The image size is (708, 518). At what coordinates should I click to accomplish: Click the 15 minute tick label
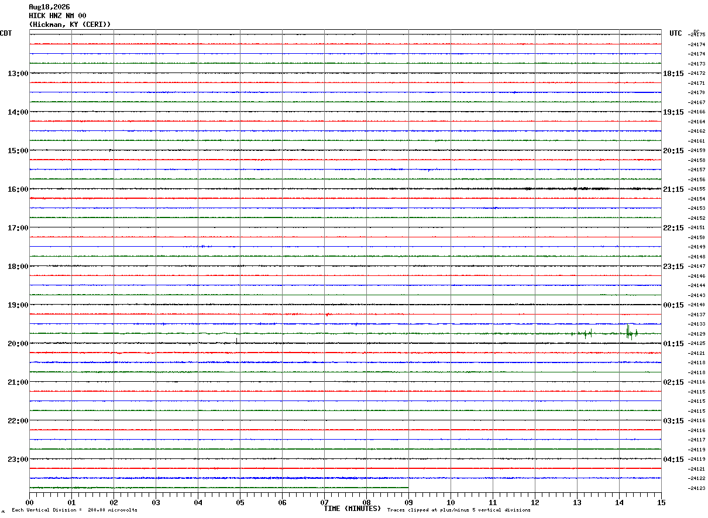(661, 503)
